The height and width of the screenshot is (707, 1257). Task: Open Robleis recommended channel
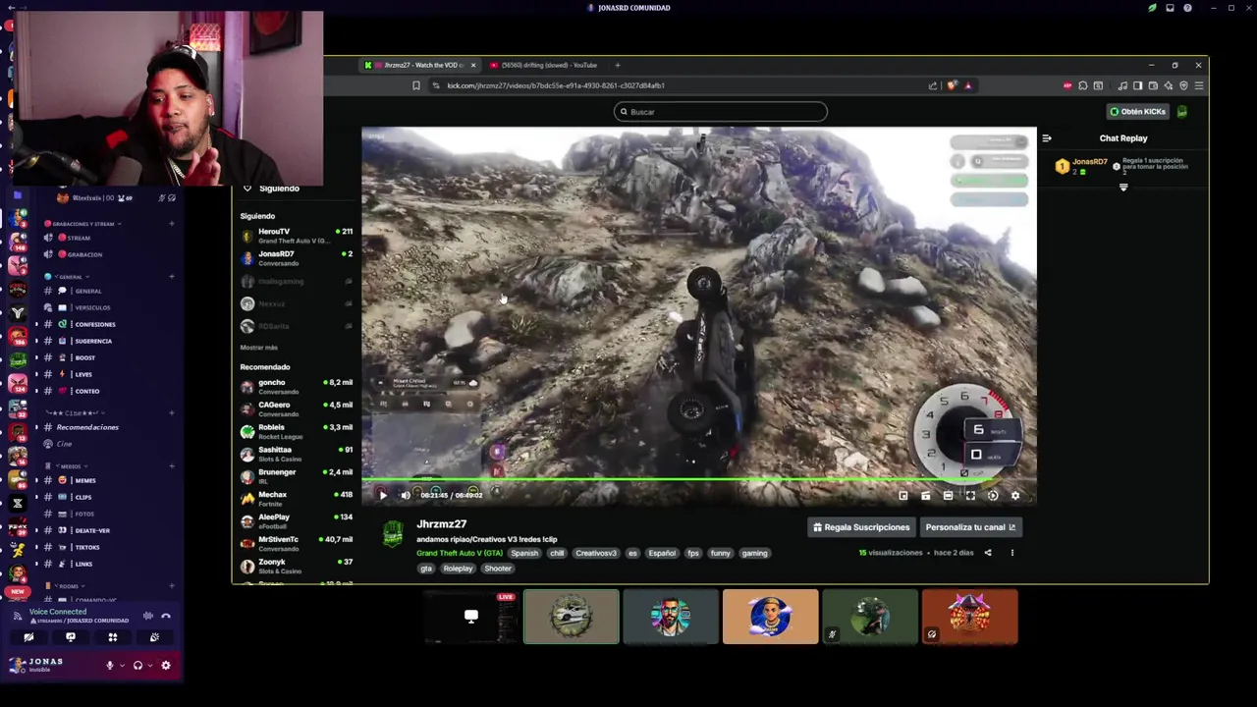point(297,432)
